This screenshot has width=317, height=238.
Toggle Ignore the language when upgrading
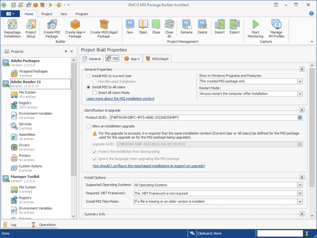94,158
